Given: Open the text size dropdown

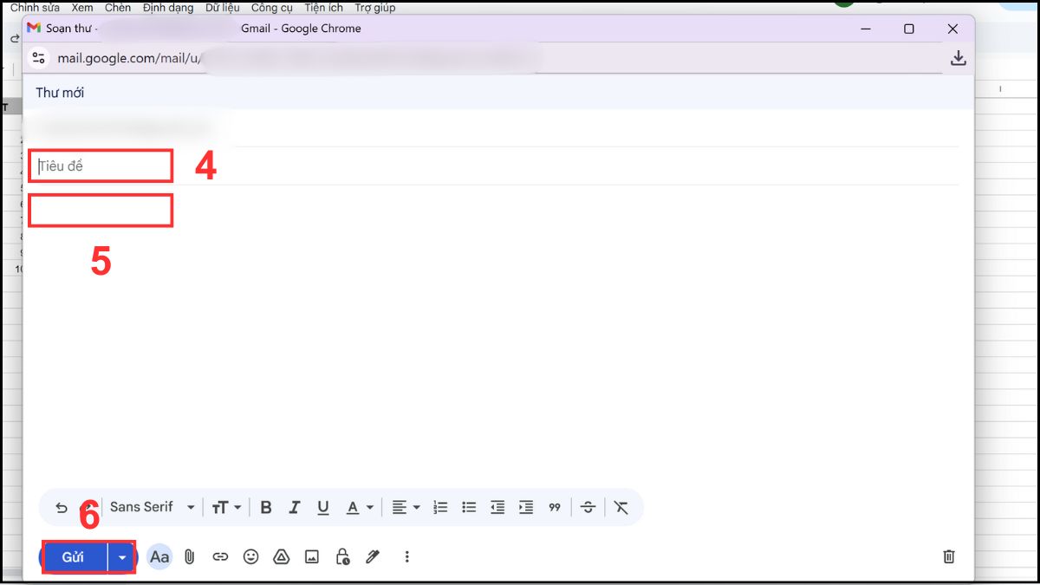Looking at the screenshot, I should click(x=225, y=507).
